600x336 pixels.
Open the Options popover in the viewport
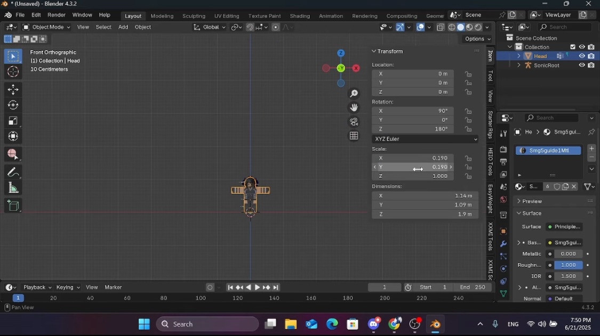[476, 39]
